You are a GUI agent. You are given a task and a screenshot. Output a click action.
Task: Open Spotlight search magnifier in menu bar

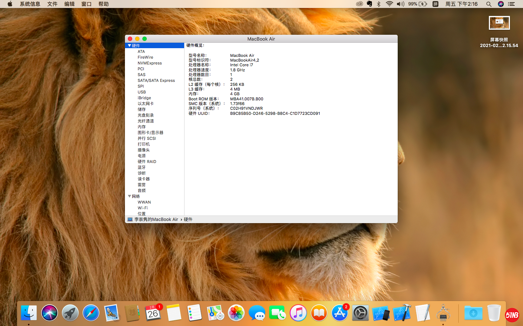(489, 4)
